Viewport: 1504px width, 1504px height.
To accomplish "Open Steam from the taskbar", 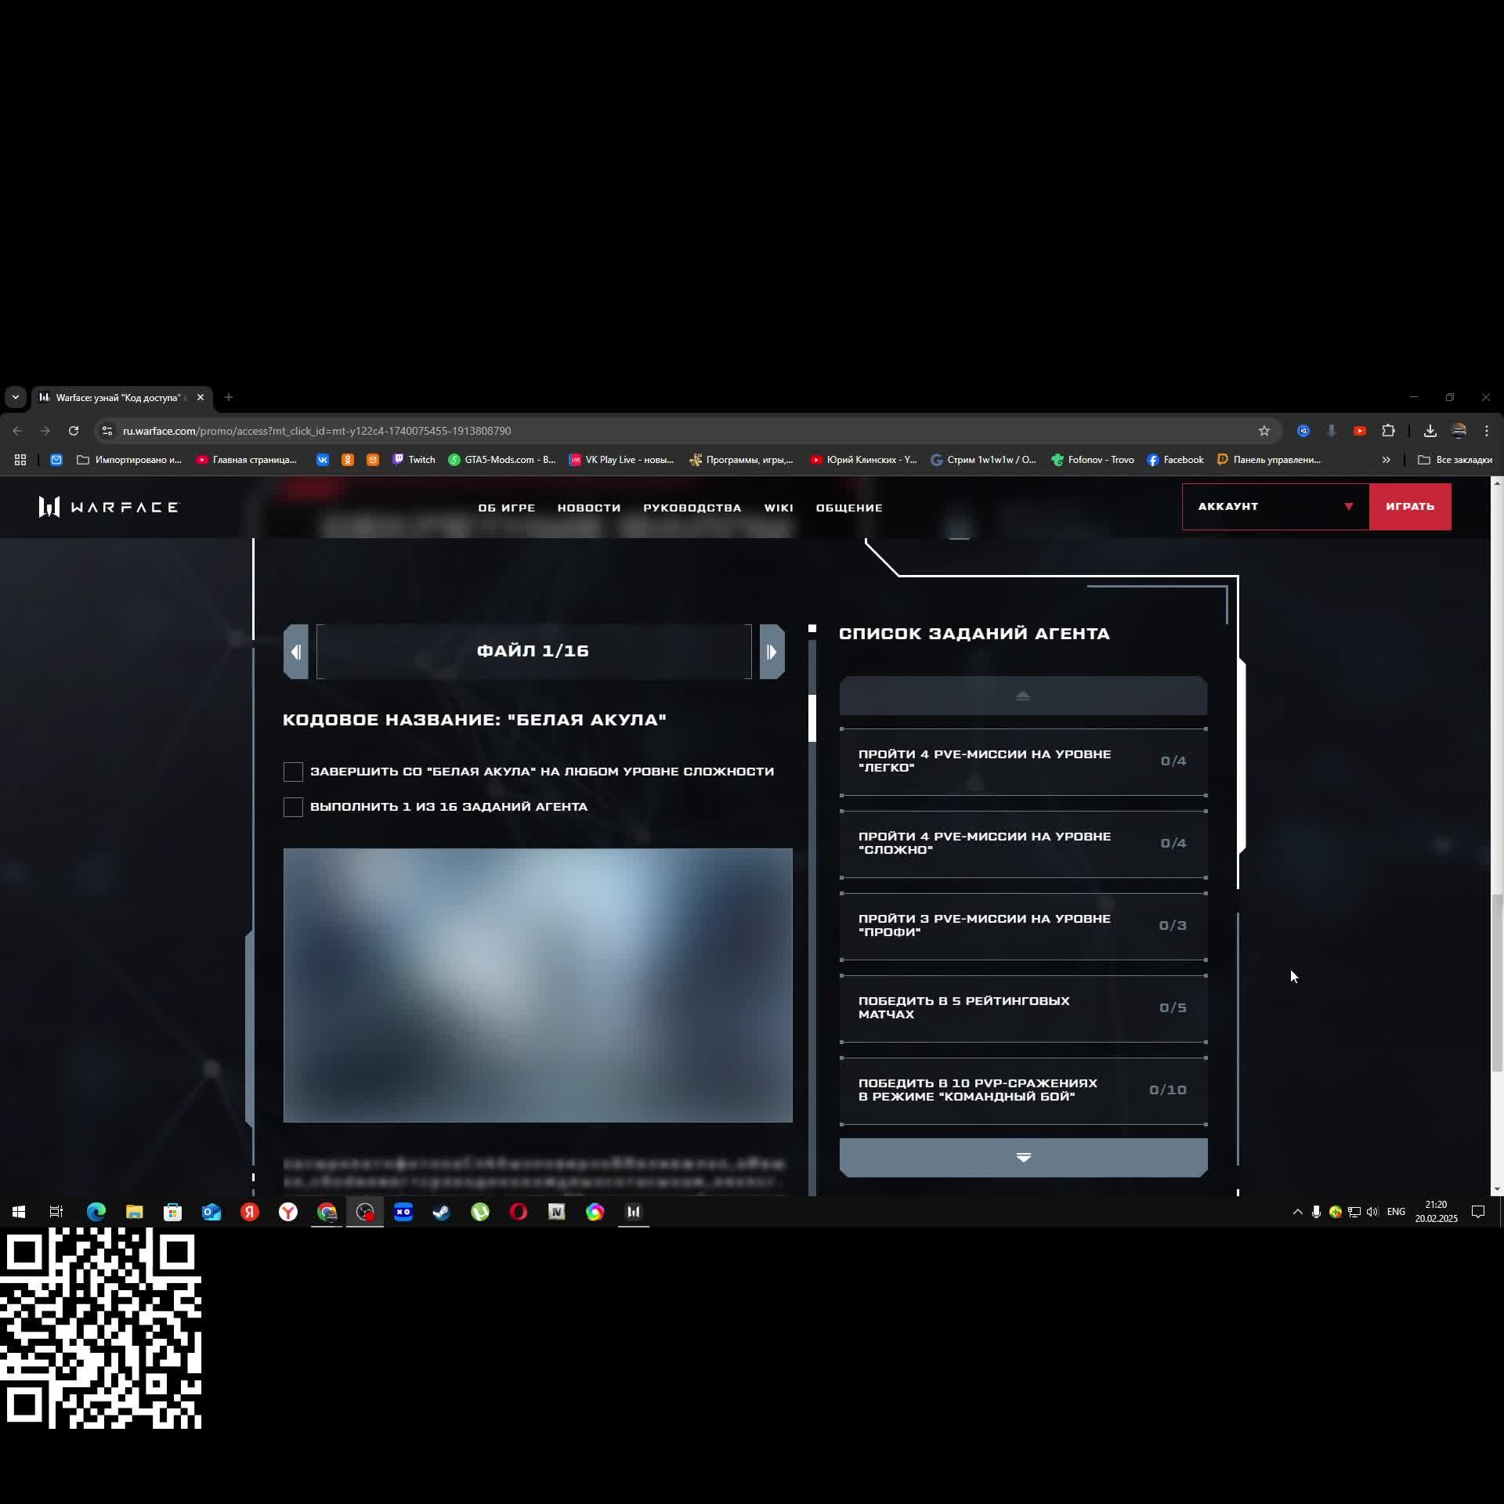I will pyautogui.click(x=442, y=1212).
